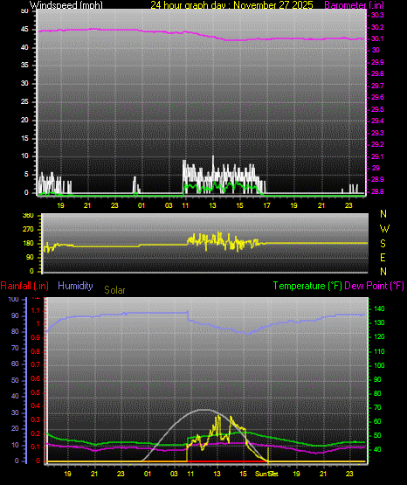Image resolution: width=407 pixels, height=485 pixels.
Task: Click the 45 mph windspeed tick label
Action: (24, 30)
